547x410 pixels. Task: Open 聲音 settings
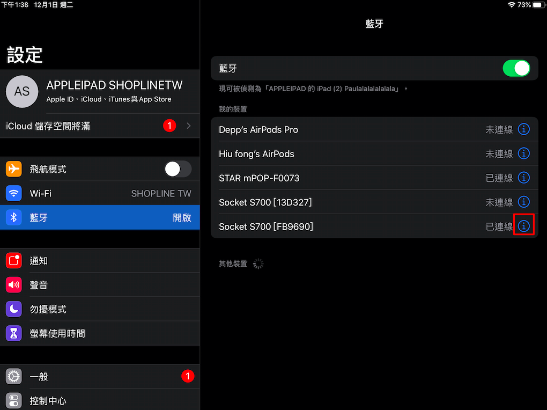click(100, 285)
